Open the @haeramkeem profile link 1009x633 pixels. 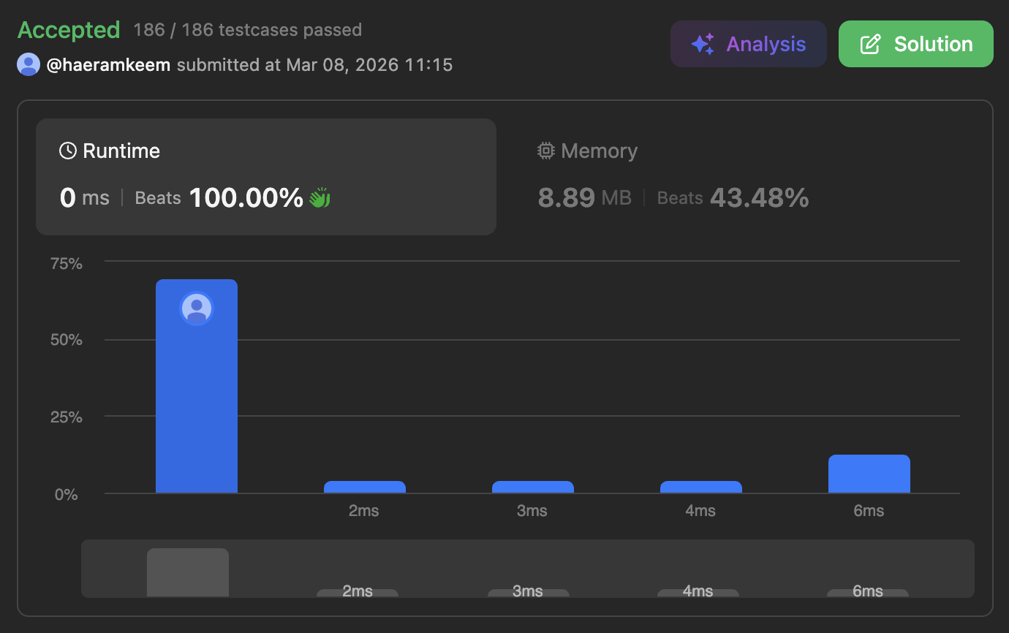click(x=108, y=65)
